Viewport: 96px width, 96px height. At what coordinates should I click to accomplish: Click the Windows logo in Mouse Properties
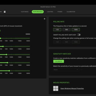point(56,88)
